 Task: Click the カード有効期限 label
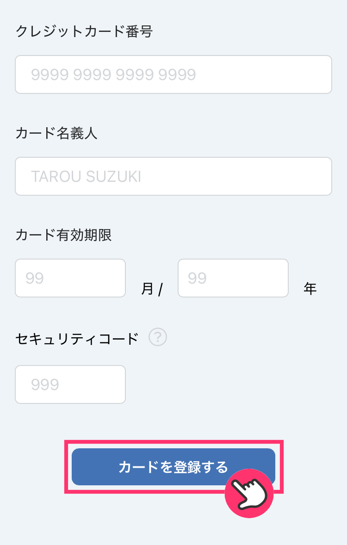(x=63, y=235)
